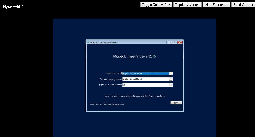255x137 pixels.
Task: Select the Keyboard input method US field
Action: tap(147, 85)
